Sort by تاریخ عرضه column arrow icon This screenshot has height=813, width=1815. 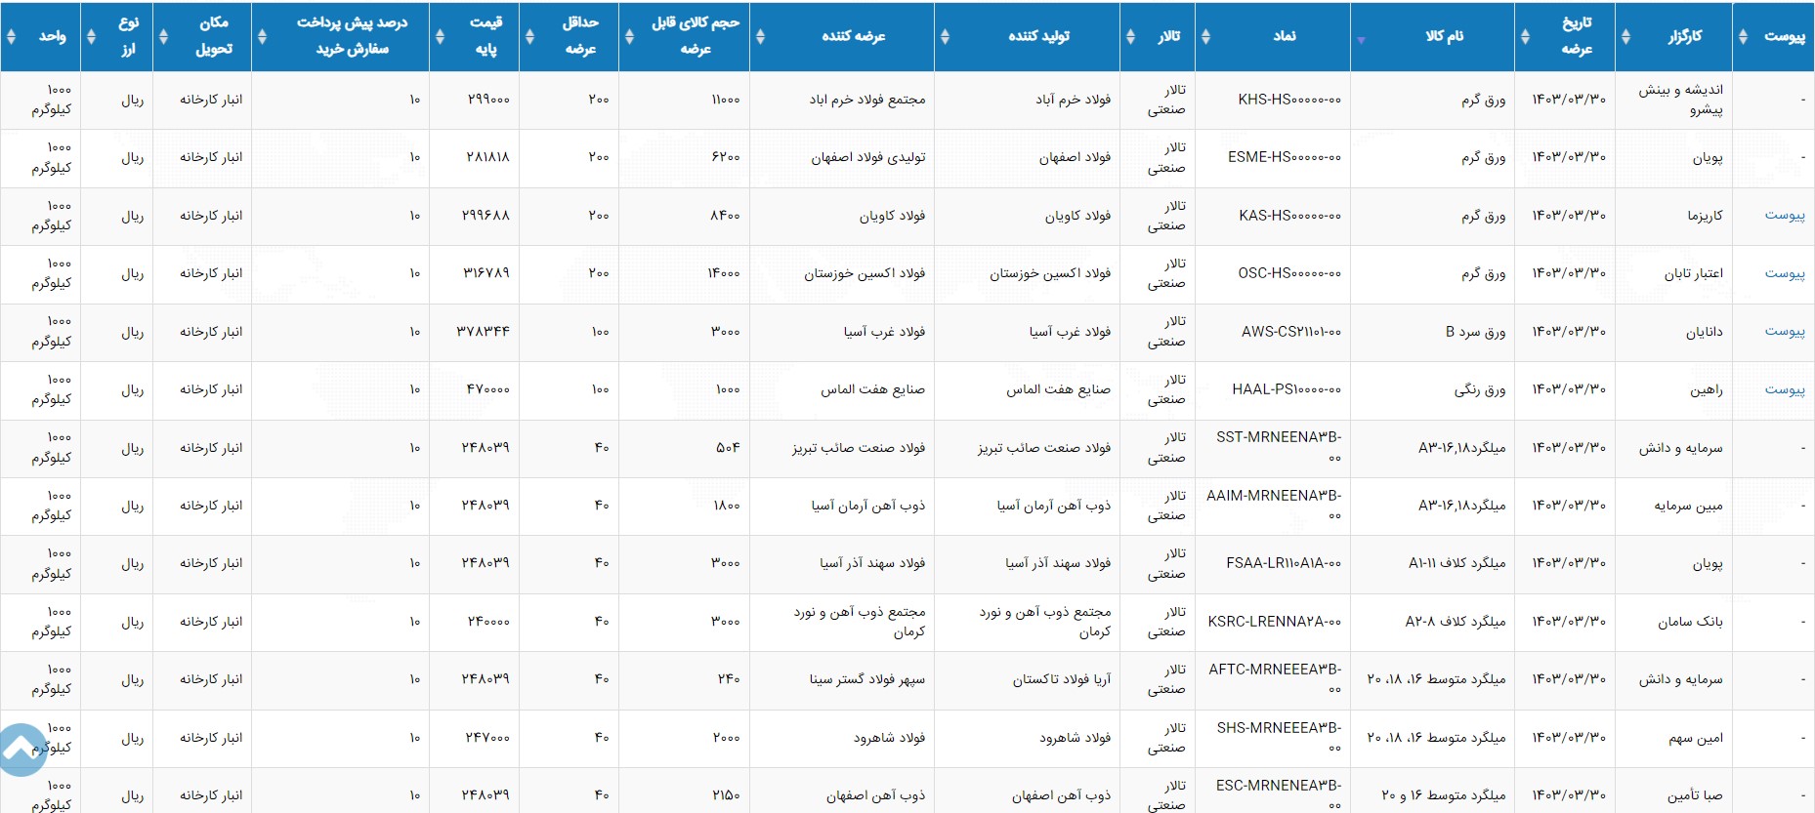1525,36
